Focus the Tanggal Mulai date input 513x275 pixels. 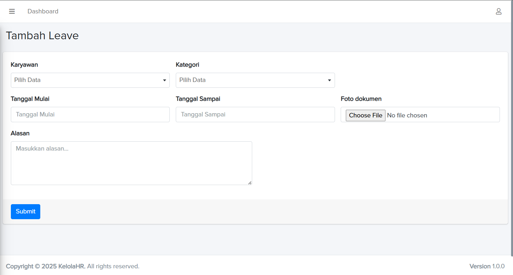(x=90, y=115)
